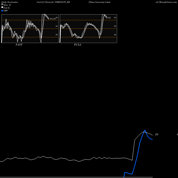Click the 85 value in FULL chart

click(109, 18)
